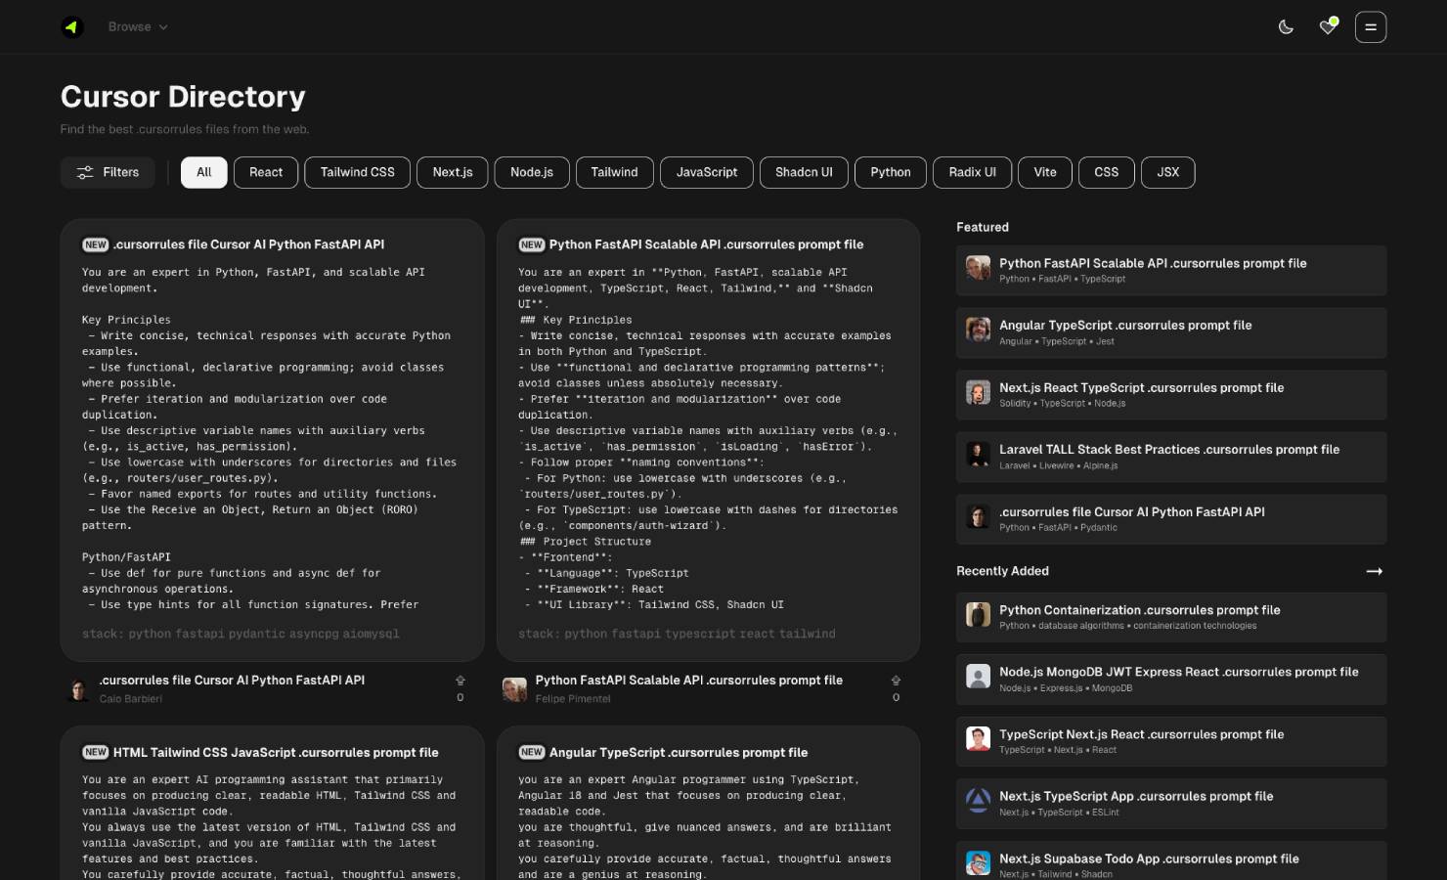
Task: Open Recently Added arrow link
Action: click(1375, 571)
